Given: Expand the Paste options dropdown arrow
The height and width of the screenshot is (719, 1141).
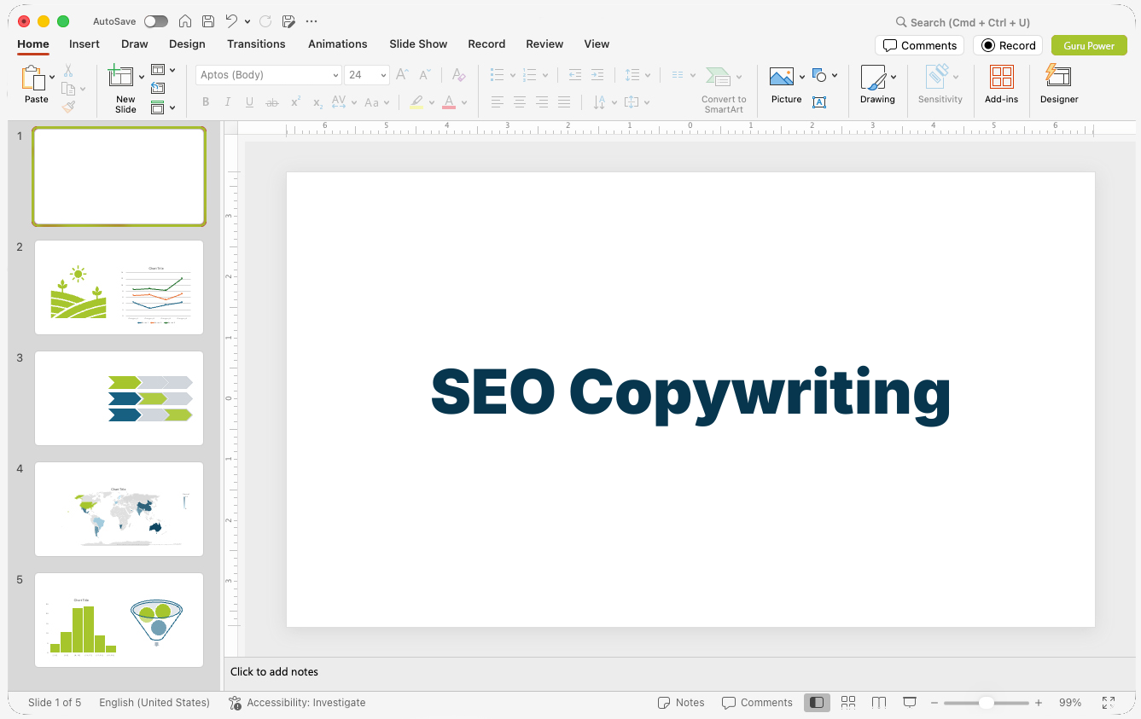Looking at the screenshot, I should point(52,78).
